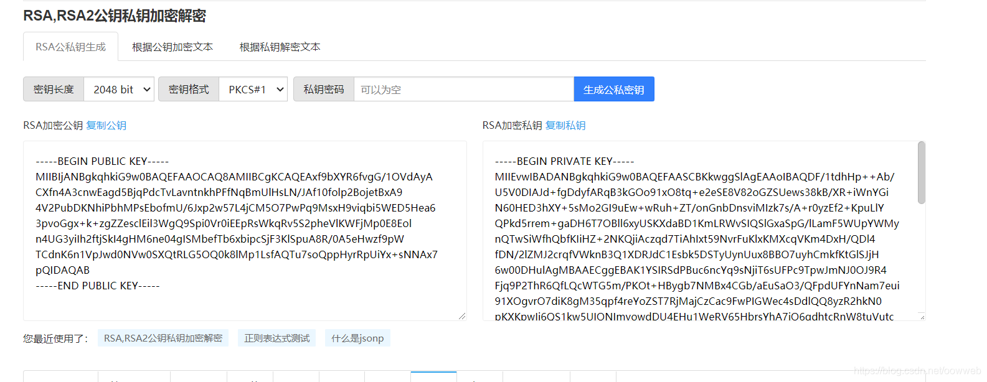Click the 复制私钥 link
This screenshot has height=382, width=987.
point(565,125)
